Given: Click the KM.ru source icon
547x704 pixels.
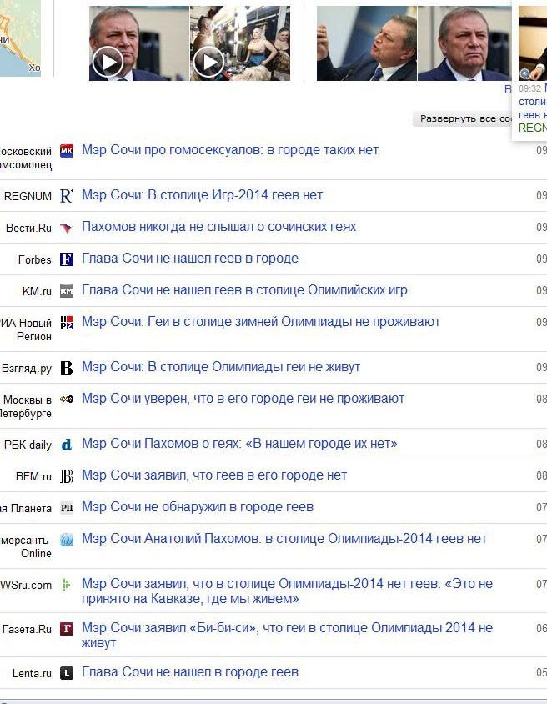Looking at the screenshot, I should [x=67, y=291].
